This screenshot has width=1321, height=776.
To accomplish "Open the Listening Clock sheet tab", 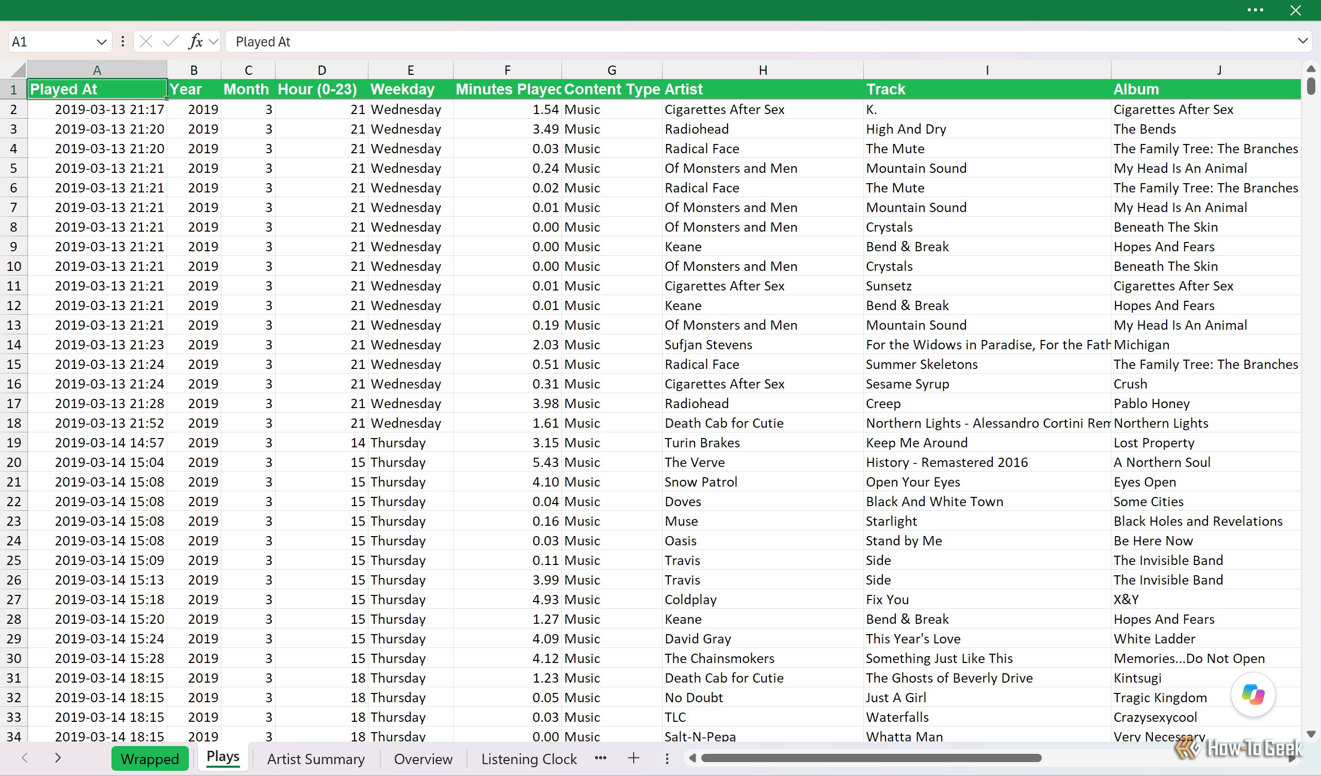I will pyautogui.click(x=529, y=758).
